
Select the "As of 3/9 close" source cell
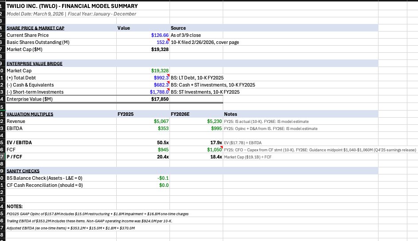pyautogui.click(x=186, y=35)
